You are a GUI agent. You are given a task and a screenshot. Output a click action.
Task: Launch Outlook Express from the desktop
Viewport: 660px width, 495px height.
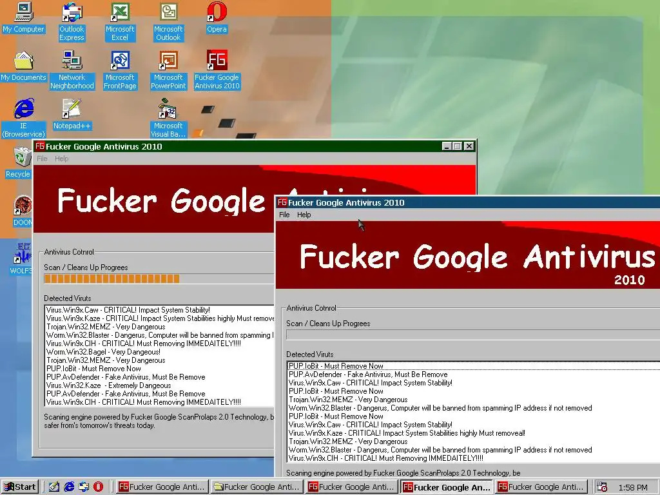pyautogui.click(x=72, y=21)
